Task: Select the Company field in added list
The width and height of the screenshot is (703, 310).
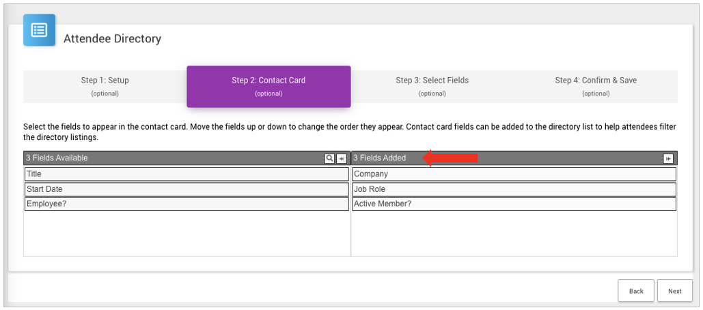Action: tap(514, 174)
